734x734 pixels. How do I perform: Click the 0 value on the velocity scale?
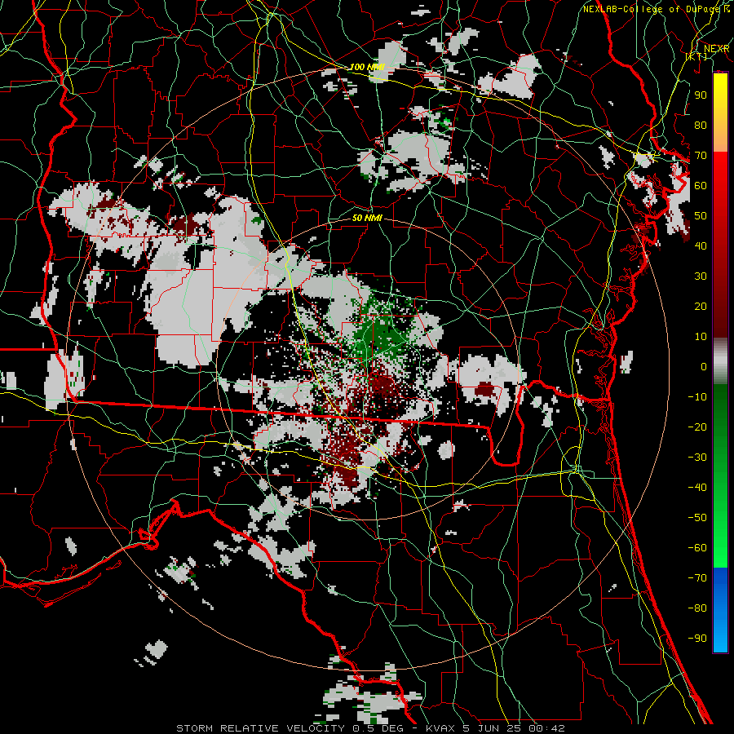click(704, 367)
